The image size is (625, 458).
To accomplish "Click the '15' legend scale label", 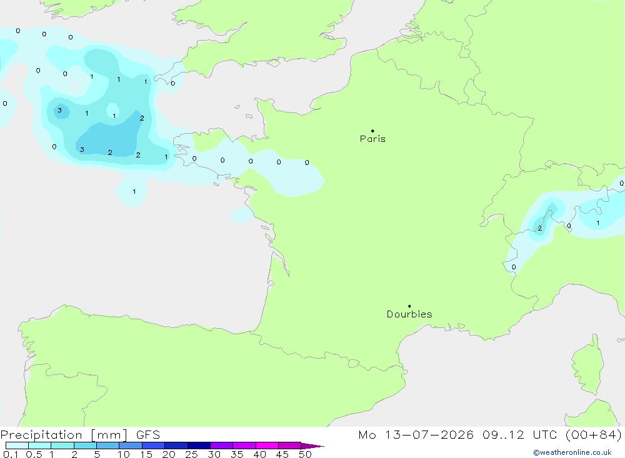I will (x=146, y=454).
